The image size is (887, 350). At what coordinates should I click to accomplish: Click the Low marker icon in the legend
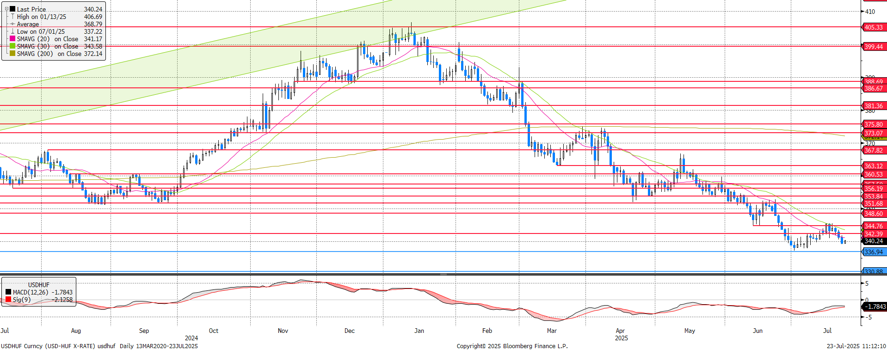(12, 31)
